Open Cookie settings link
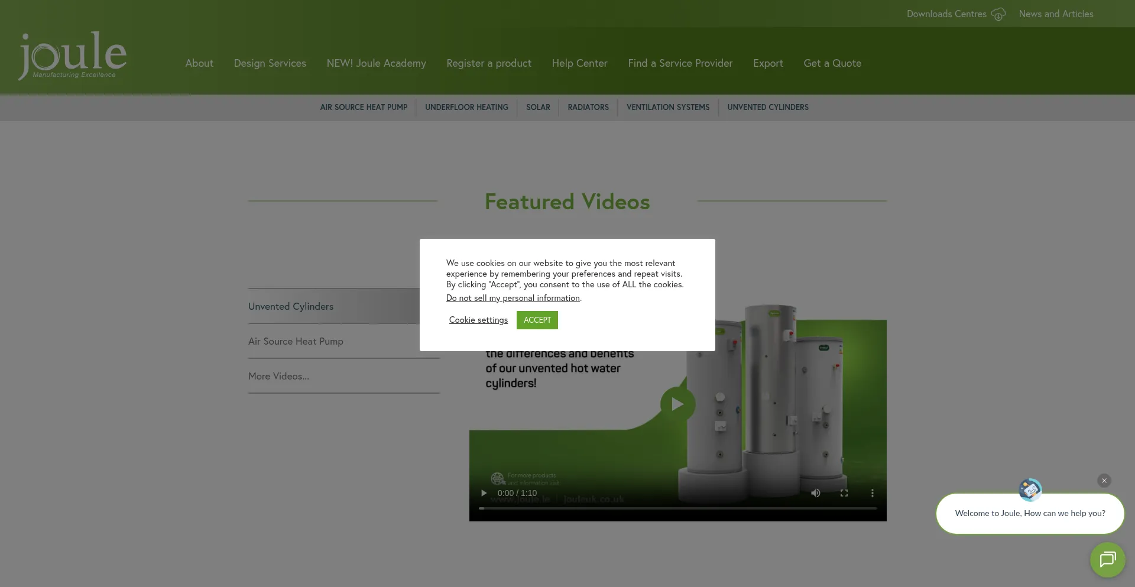 (478, 320)
